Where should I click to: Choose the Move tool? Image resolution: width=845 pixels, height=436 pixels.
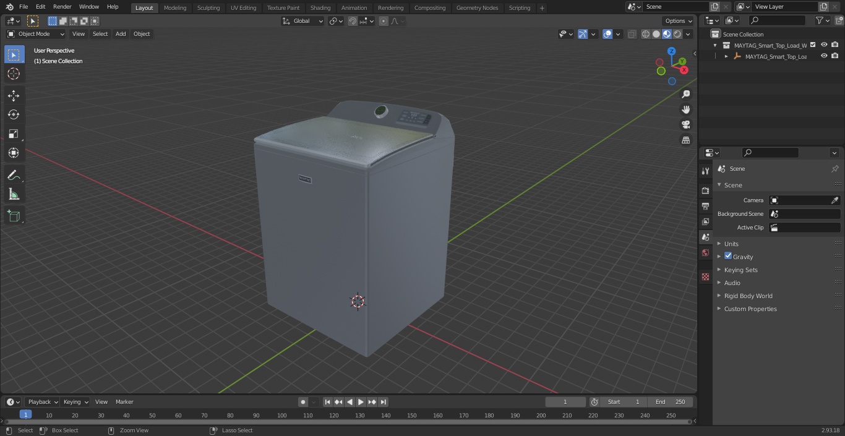point(14,95)
